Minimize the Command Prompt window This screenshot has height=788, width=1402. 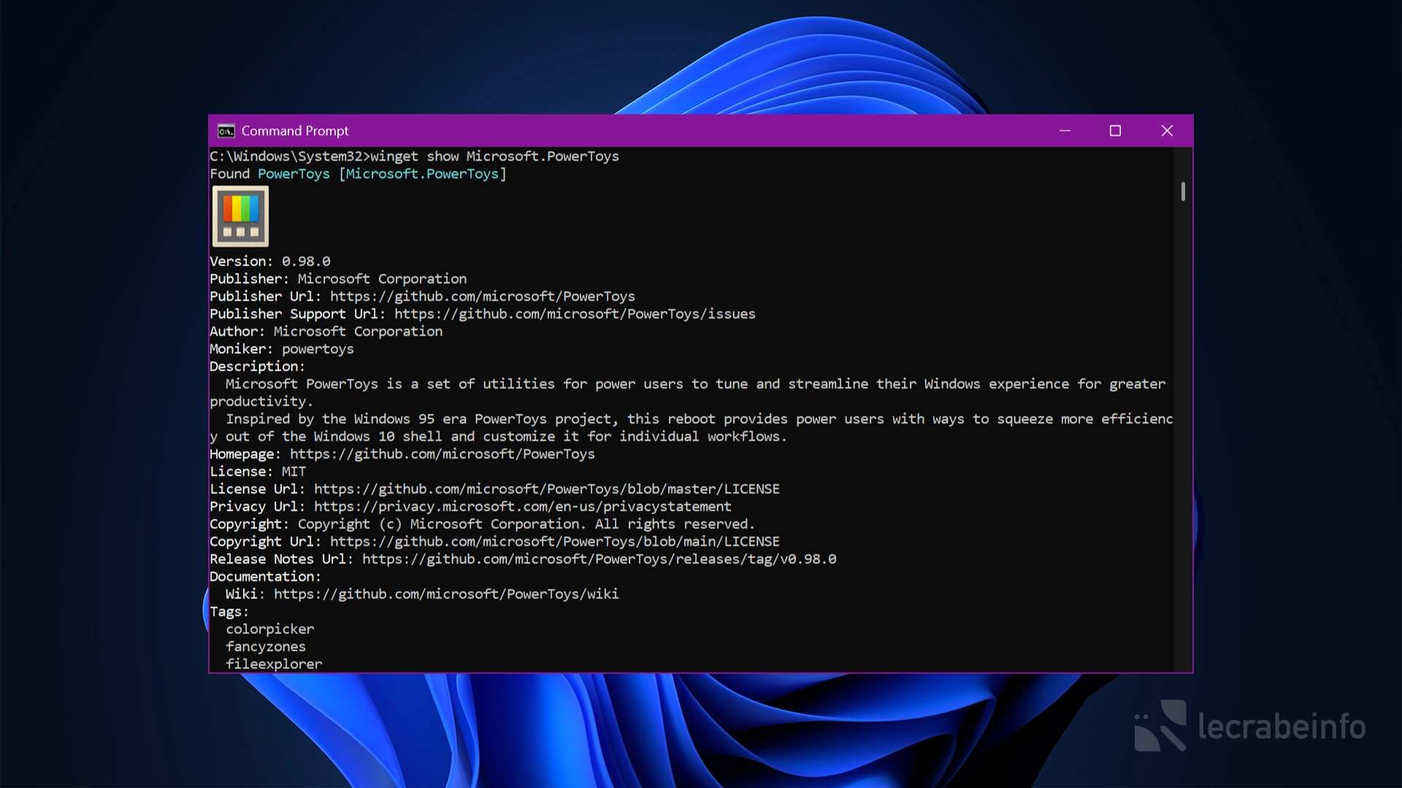tap(1065, 131)
